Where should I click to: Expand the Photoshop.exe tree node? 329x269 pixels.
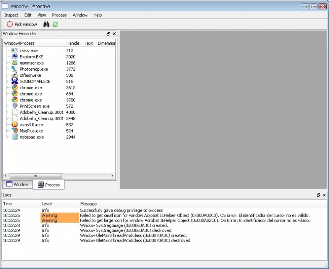(x=6, y=69)
